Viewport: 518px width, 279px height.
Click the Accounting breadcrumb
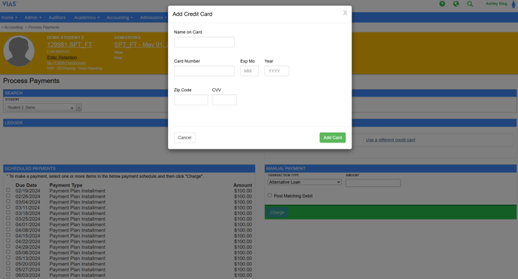pos(14,27)
